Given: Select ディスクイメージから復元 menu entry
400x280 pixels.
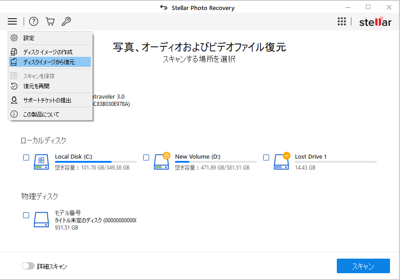Looking at the screenshot, I should click(50, 62).
